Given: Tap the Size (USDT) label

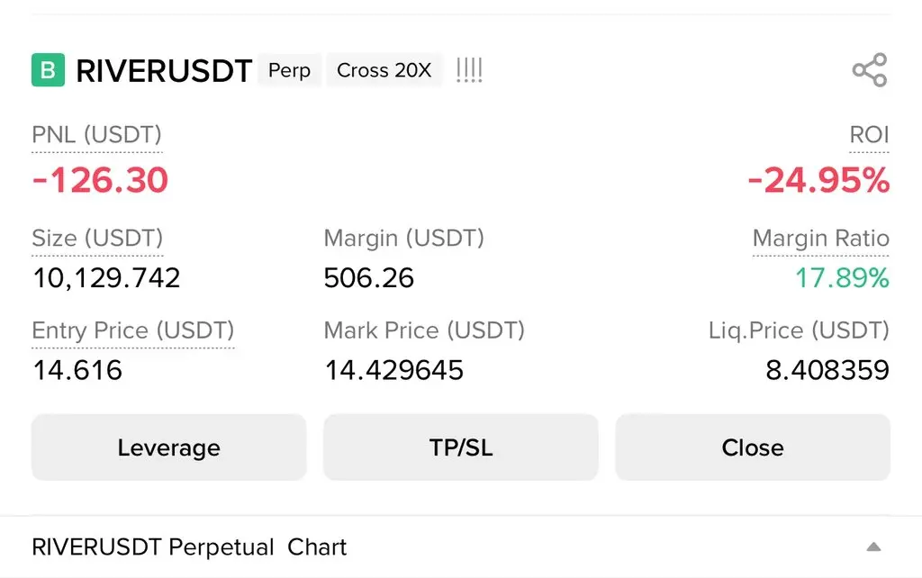Looking at the screenshot, I should pos(97,239).
